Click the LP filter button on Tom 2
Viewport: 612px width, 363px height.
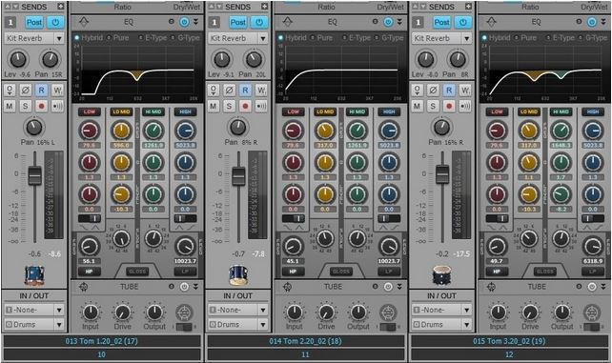(x=389, y=272)
